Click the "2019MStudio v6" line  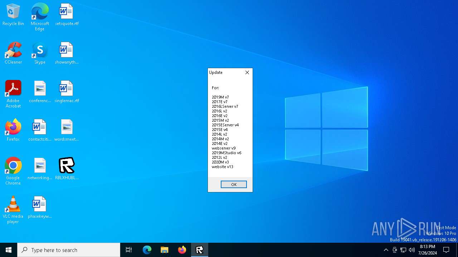pyautogui.click(x=226, y=153)
